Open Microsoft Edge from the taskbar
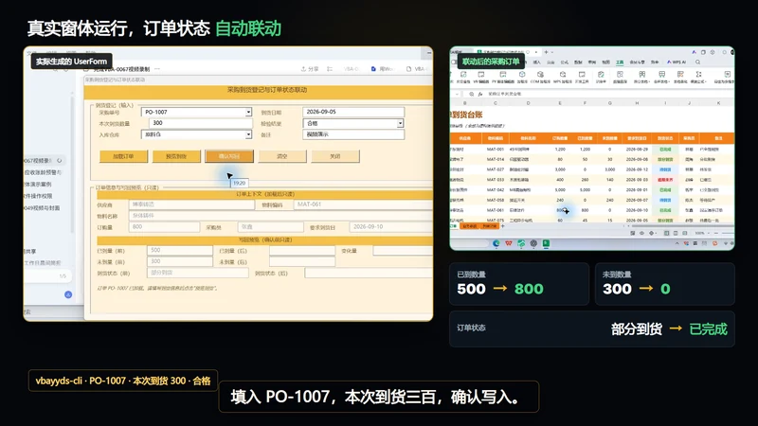This screenshot has height=426, width=758. click(x=496, y=243)
